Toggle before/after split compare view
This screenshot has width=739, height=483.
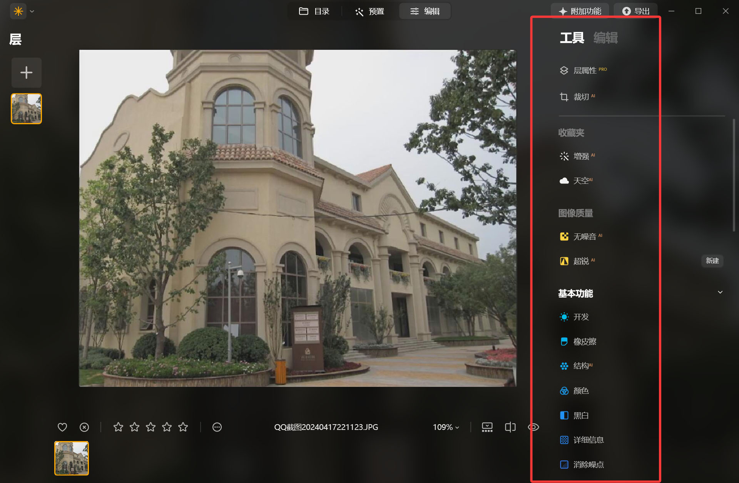point(510,427)
